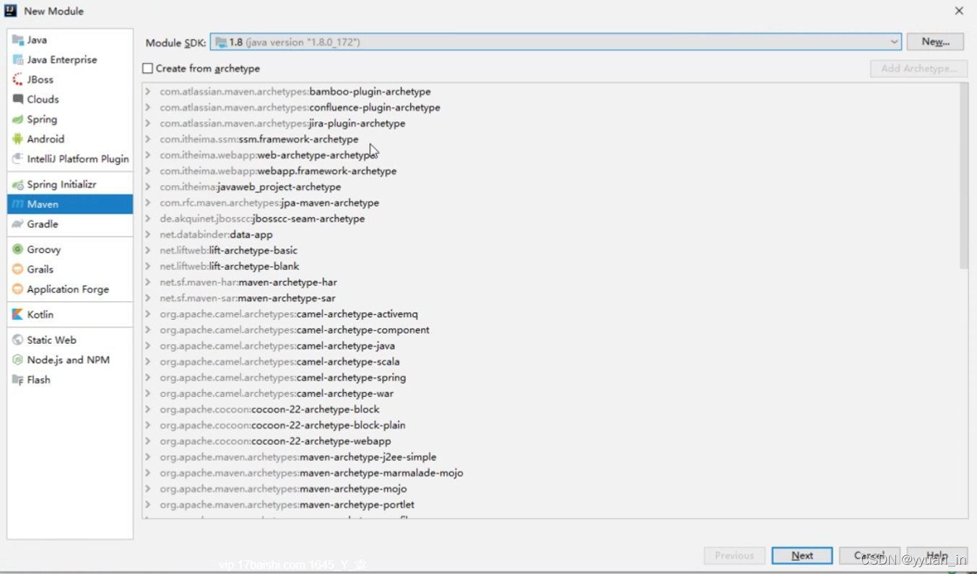977x574 pixels.
Task: Click the Static Web globe icon
Action: coord(18,340)
